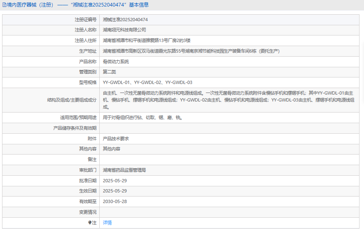Image resolution: width=364 pixels, height=232 pixels.
Task: Click the 批准日期 value 2025-05-29
Action: (x=115, y=181)
